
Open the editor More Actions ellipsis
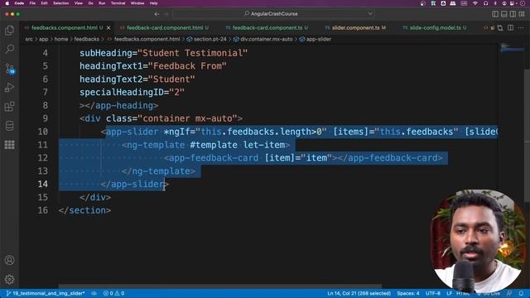click(521, 27)
